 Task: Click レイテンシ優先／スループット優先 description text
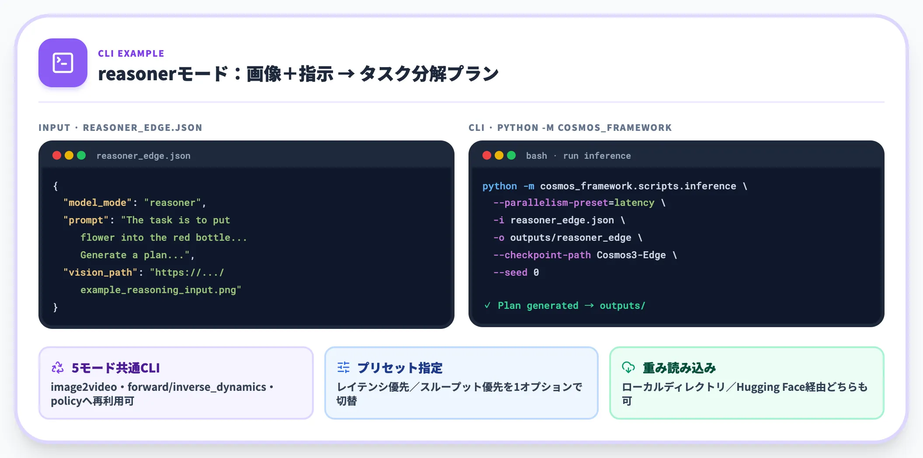[x=459, y=394]
